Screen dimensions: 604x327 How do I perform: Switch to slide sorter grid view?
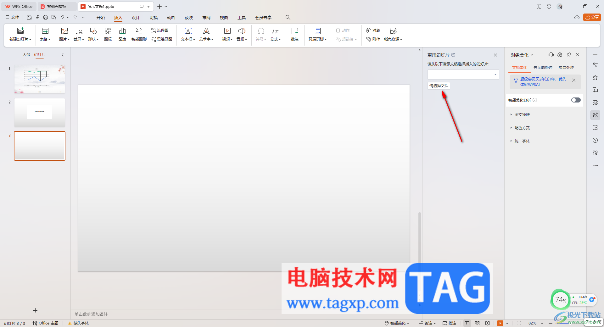477,323
